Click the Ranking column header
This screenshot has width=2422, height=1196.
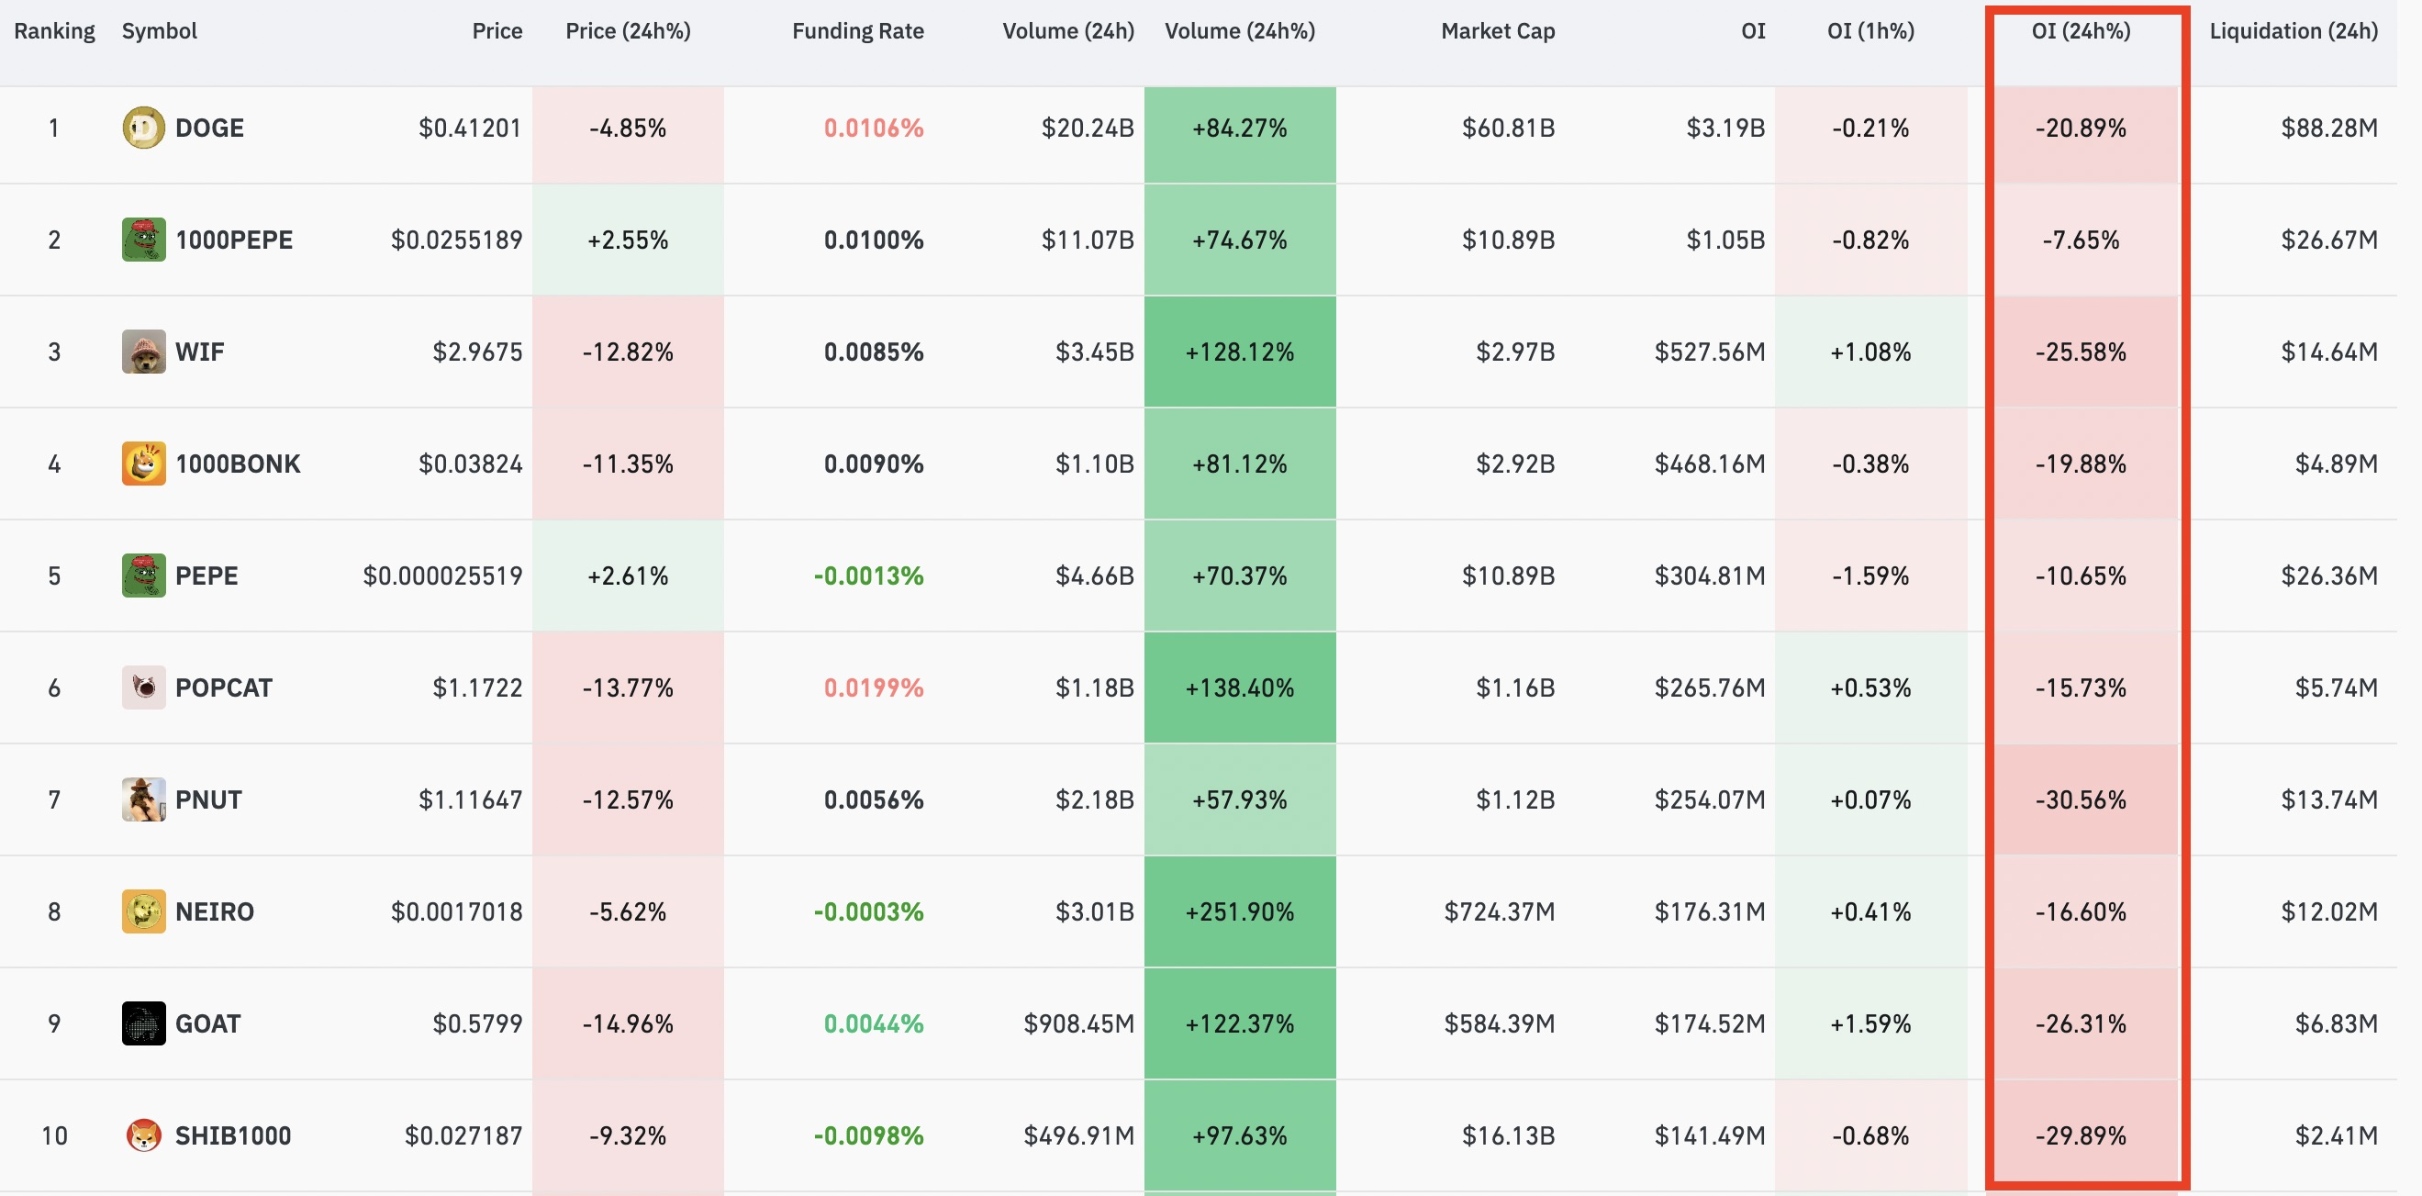pyautogui.click(x=53, y=31)
